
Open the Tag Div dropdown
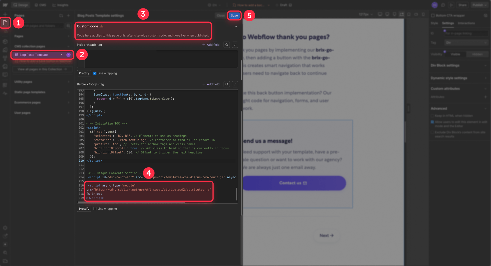point(466,43)
